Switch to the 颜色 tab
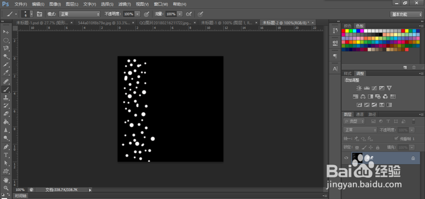 tap(348, 26)
